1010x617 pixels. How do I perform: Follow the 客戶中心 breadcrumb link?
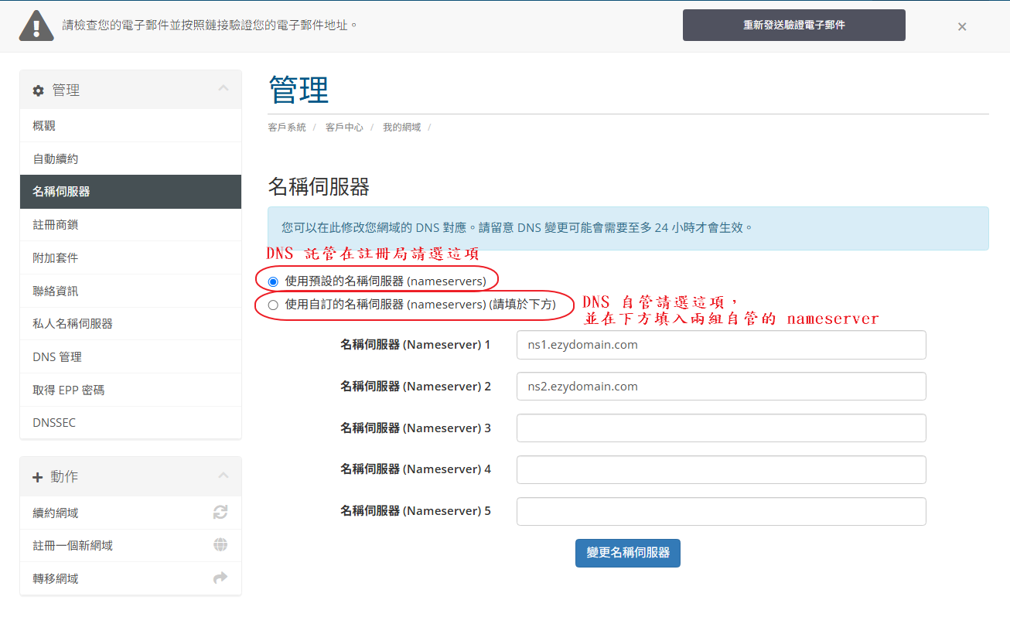tap(344, 127)
